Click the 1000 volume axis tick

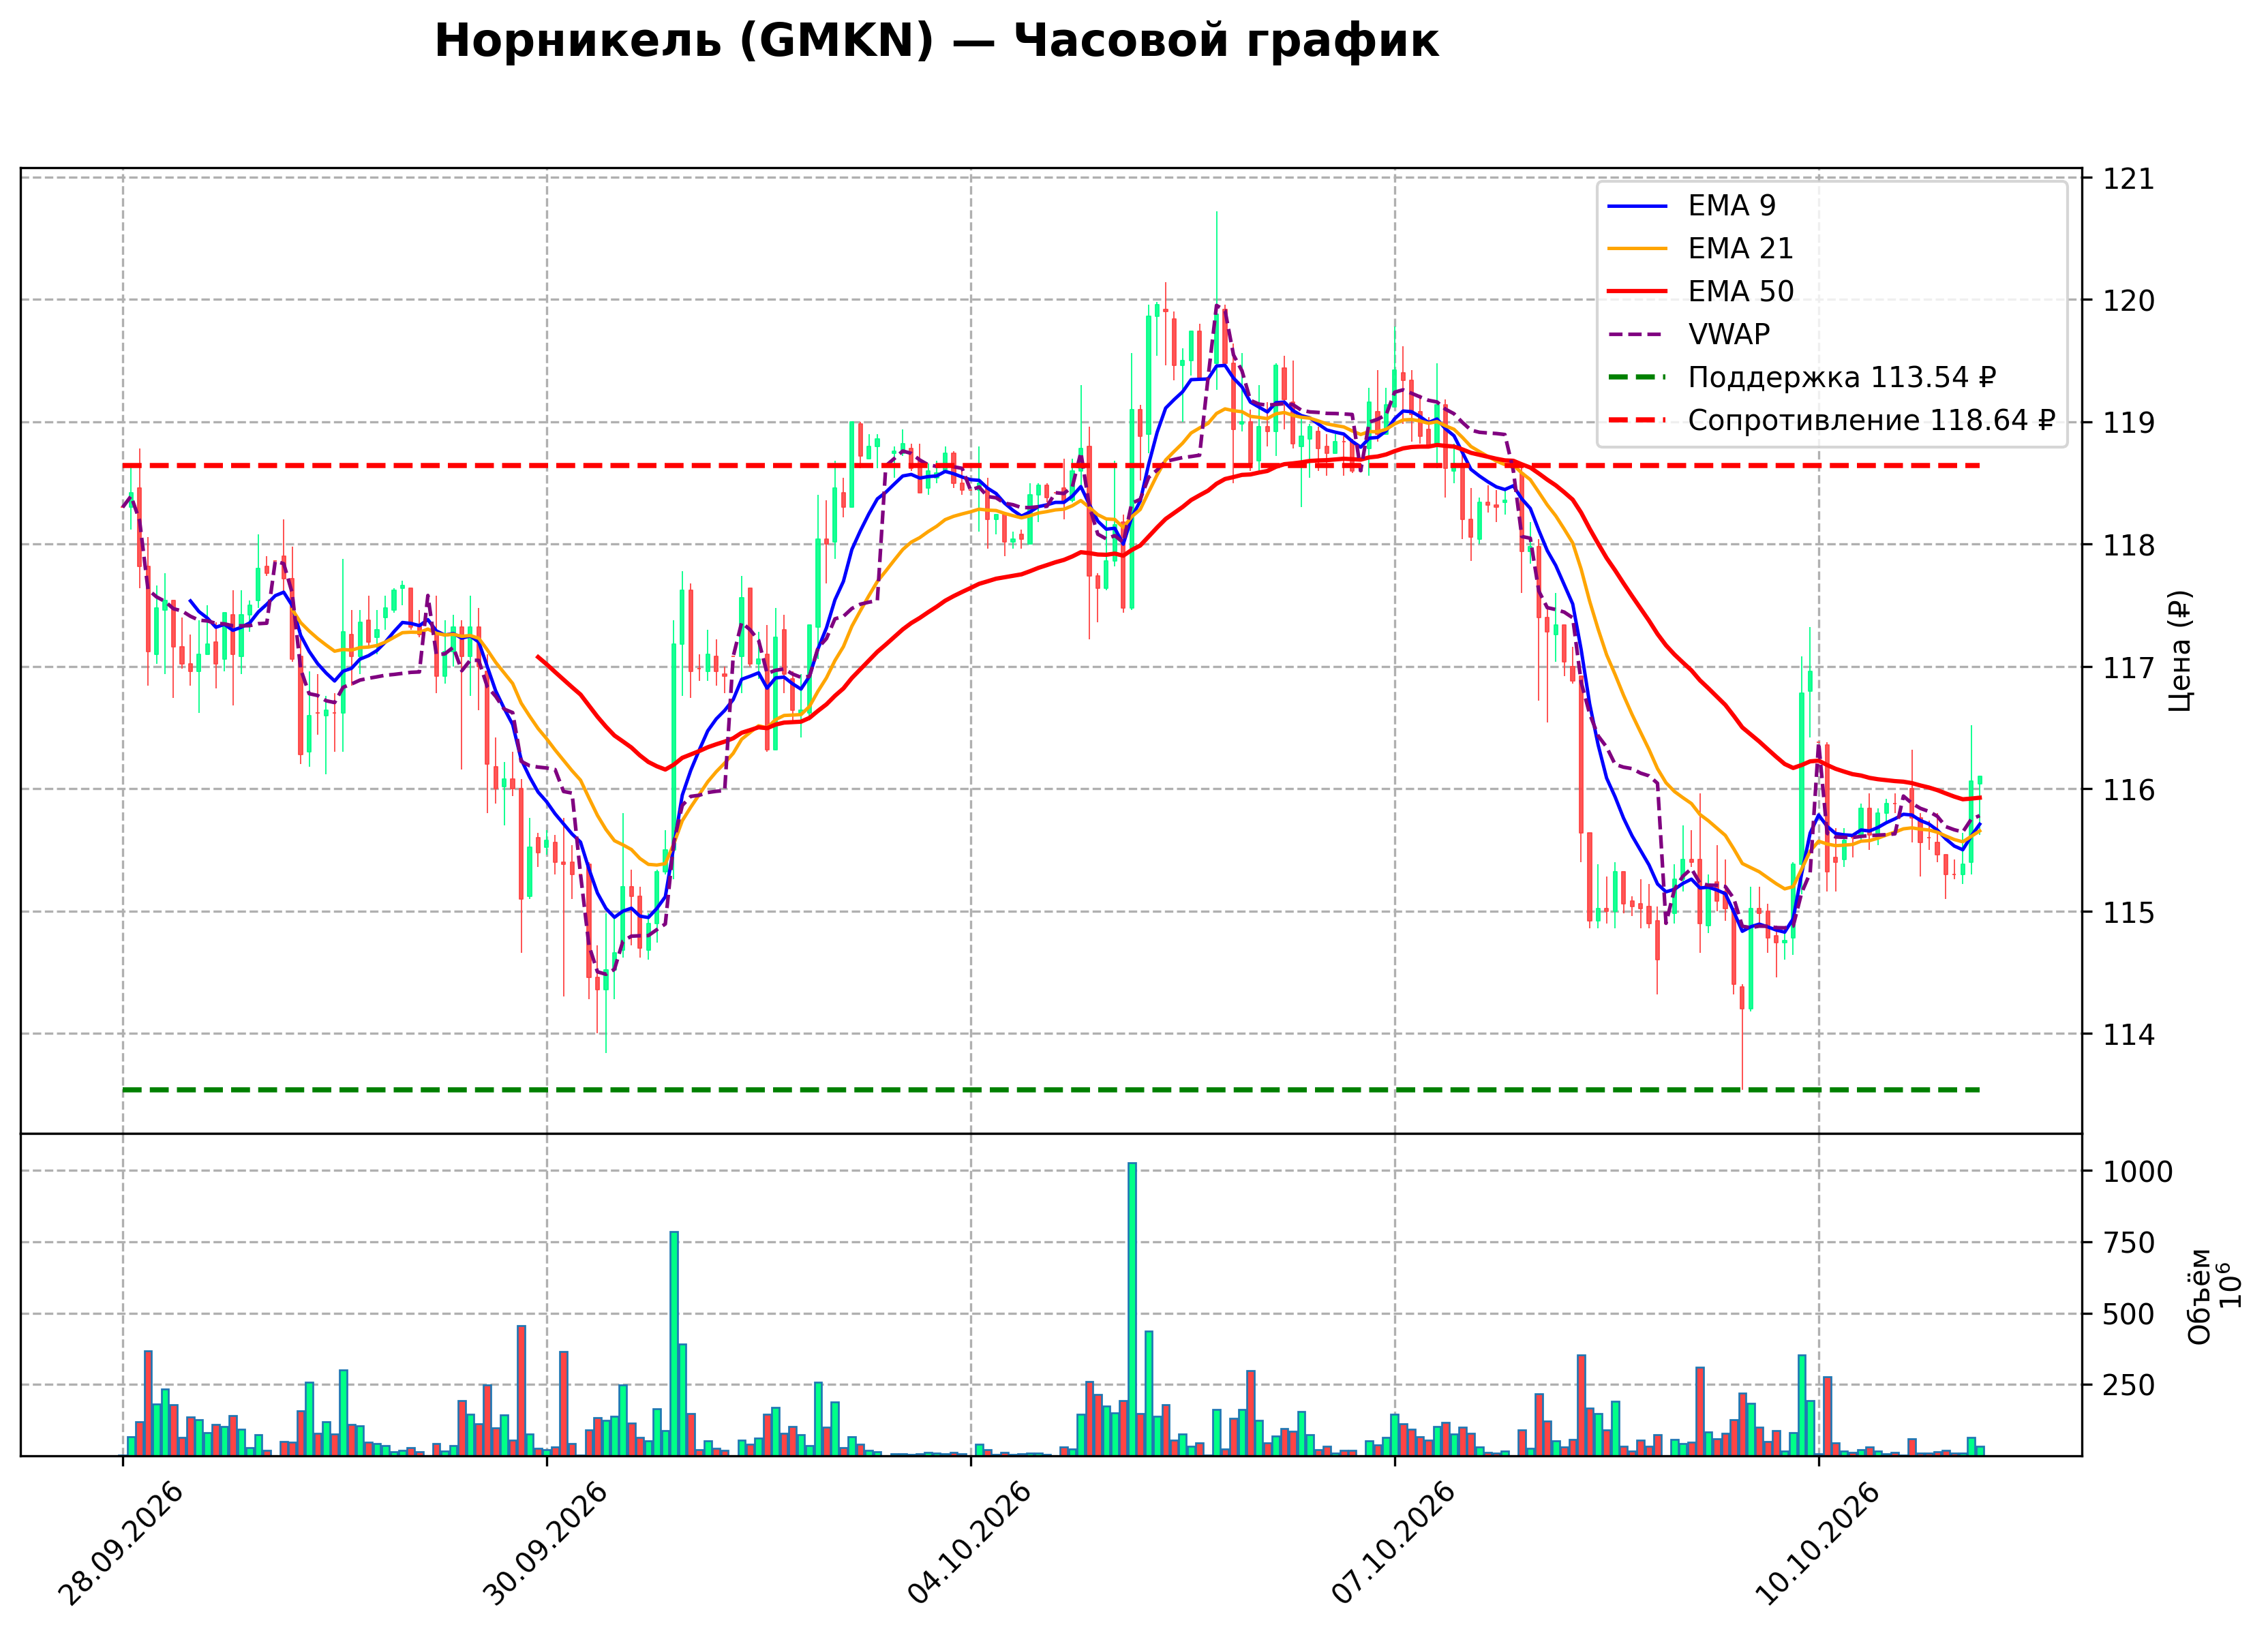[2138, 1172]
